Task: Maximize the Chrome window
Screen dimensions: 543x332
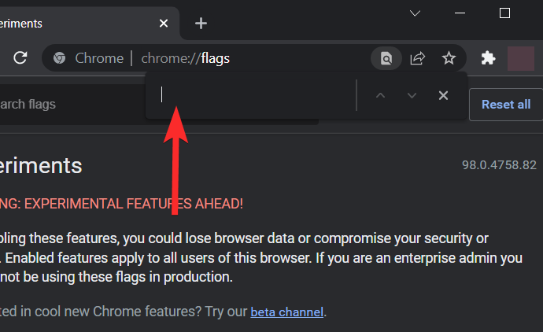Action: tap(505, 13)
